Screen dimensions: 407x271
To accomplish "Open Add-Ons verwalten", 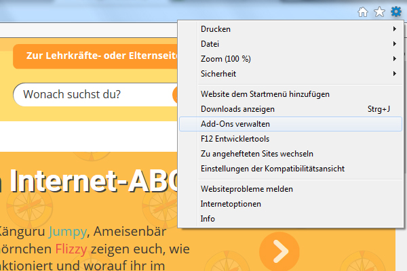I will tap(235, 124).
